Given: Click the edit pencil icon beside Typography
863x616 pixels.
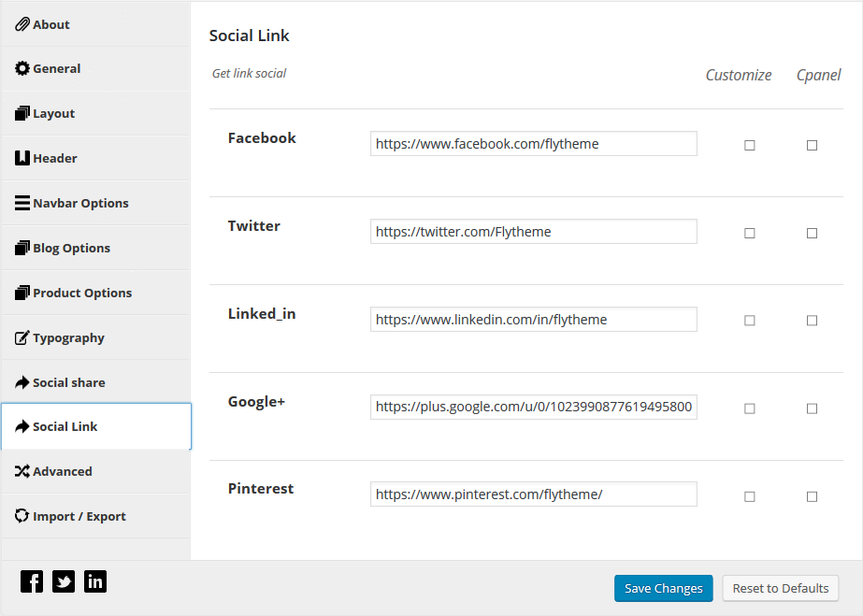Looking at the screenshot, I should click(x=22, y=337).
